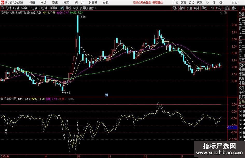Switch to the 月线 monthly tab
Screen dimensions: 245x158
click(x=75, y=8)
